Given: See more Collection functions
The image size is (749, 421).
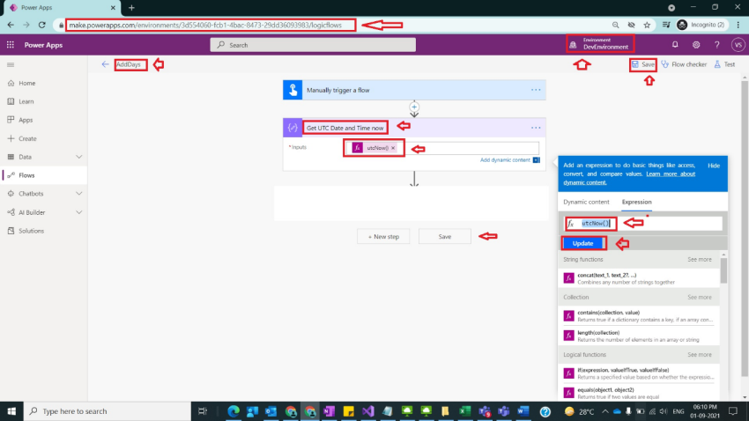Looking at the screenshot, I should click(700, 297).
